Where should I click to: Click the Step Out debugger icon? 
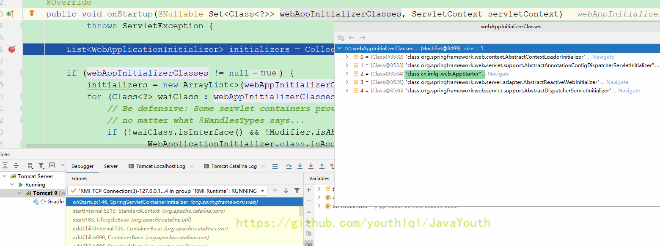(322, 166)
